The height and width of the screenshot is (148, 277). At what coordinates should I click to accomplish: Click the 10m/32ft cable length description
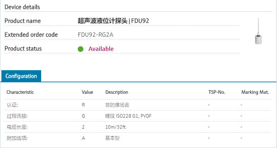tap(115, 127)
